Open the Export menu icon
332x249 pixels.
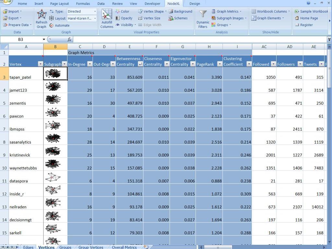click(5, 18)
